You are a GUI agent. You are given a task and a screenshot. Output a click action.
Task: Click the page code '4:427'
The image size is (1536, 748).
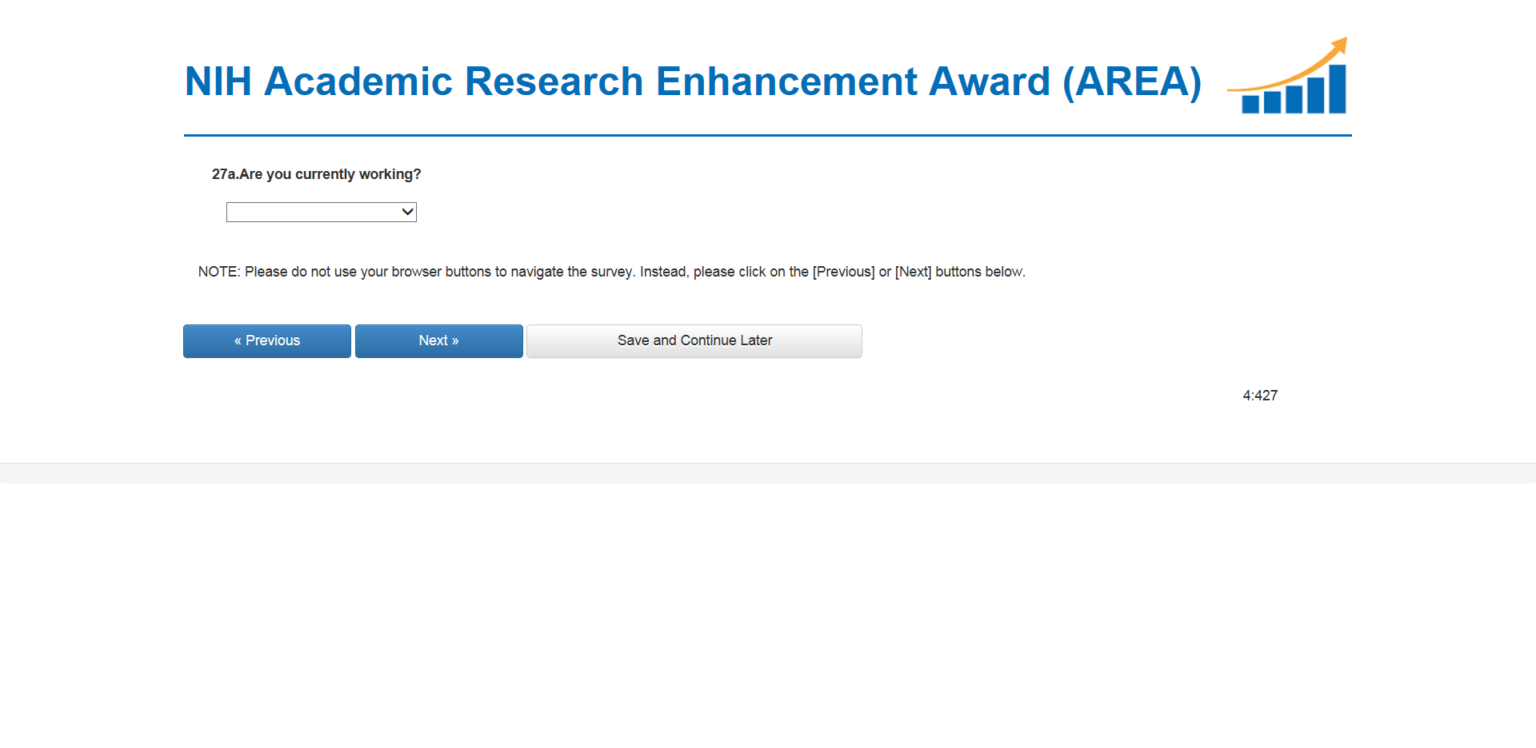coord(1260,396)
